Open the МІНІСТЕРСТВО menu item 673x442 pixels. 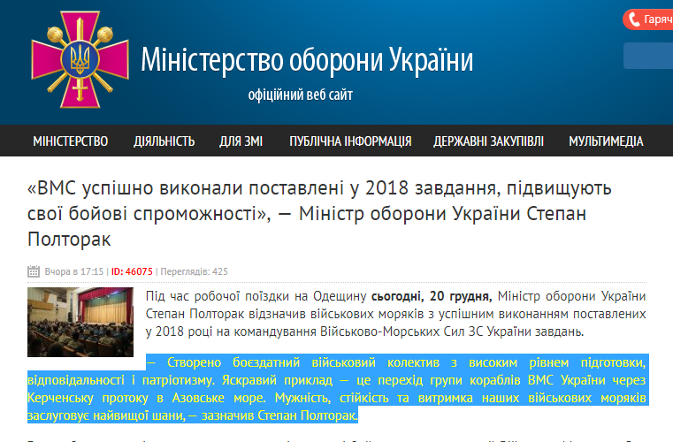pyautogui.click(x=70, y=141)
